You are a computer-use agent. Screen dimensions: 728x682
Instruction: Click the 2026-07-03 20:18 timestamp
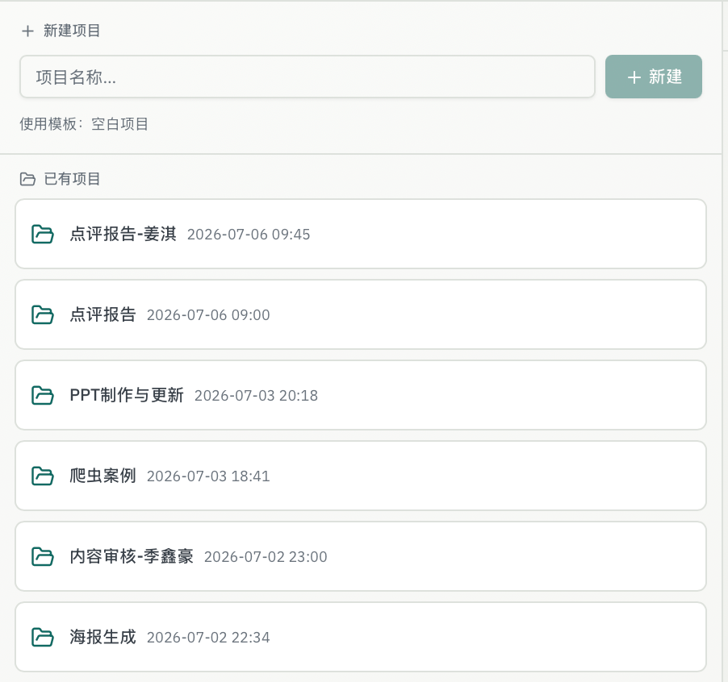click(256, 396)
